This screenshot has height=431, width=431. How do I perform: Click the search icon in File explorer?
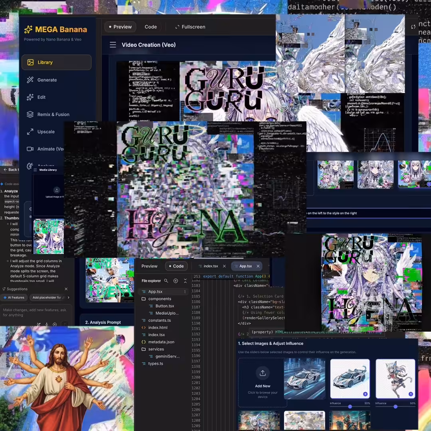(166, 281)
